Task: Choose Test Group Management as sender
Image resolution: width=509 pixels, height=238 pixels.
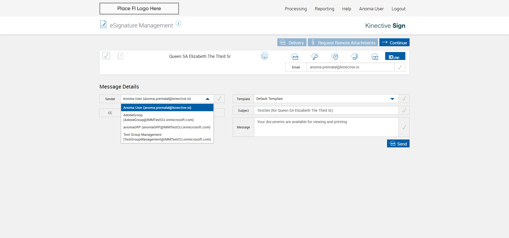Action: (167, 137)
